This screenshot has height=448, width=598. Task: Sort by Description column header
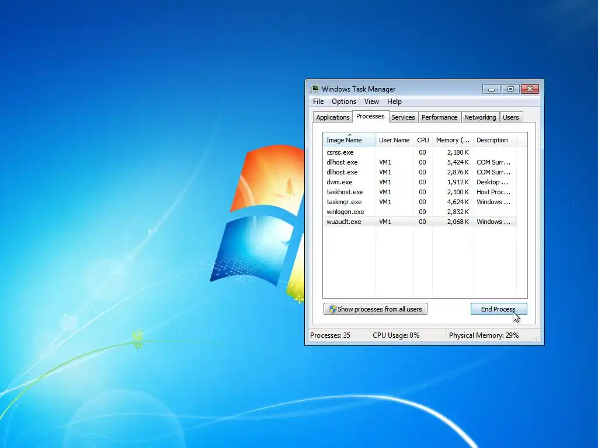coord(495,140)
